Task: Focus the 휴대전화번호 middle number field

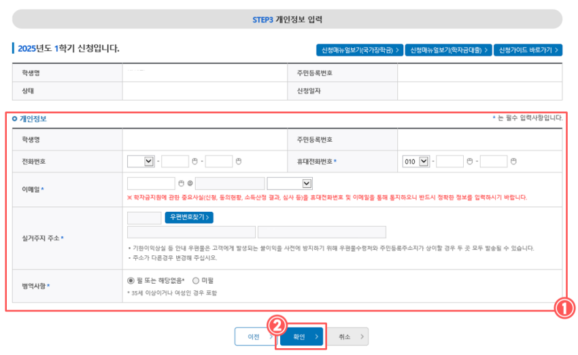Action: [x=449, y=161]
